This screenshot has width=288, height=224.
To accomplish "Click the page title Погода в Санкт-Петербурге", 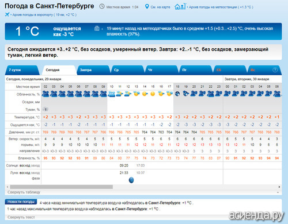I will 50,6.
